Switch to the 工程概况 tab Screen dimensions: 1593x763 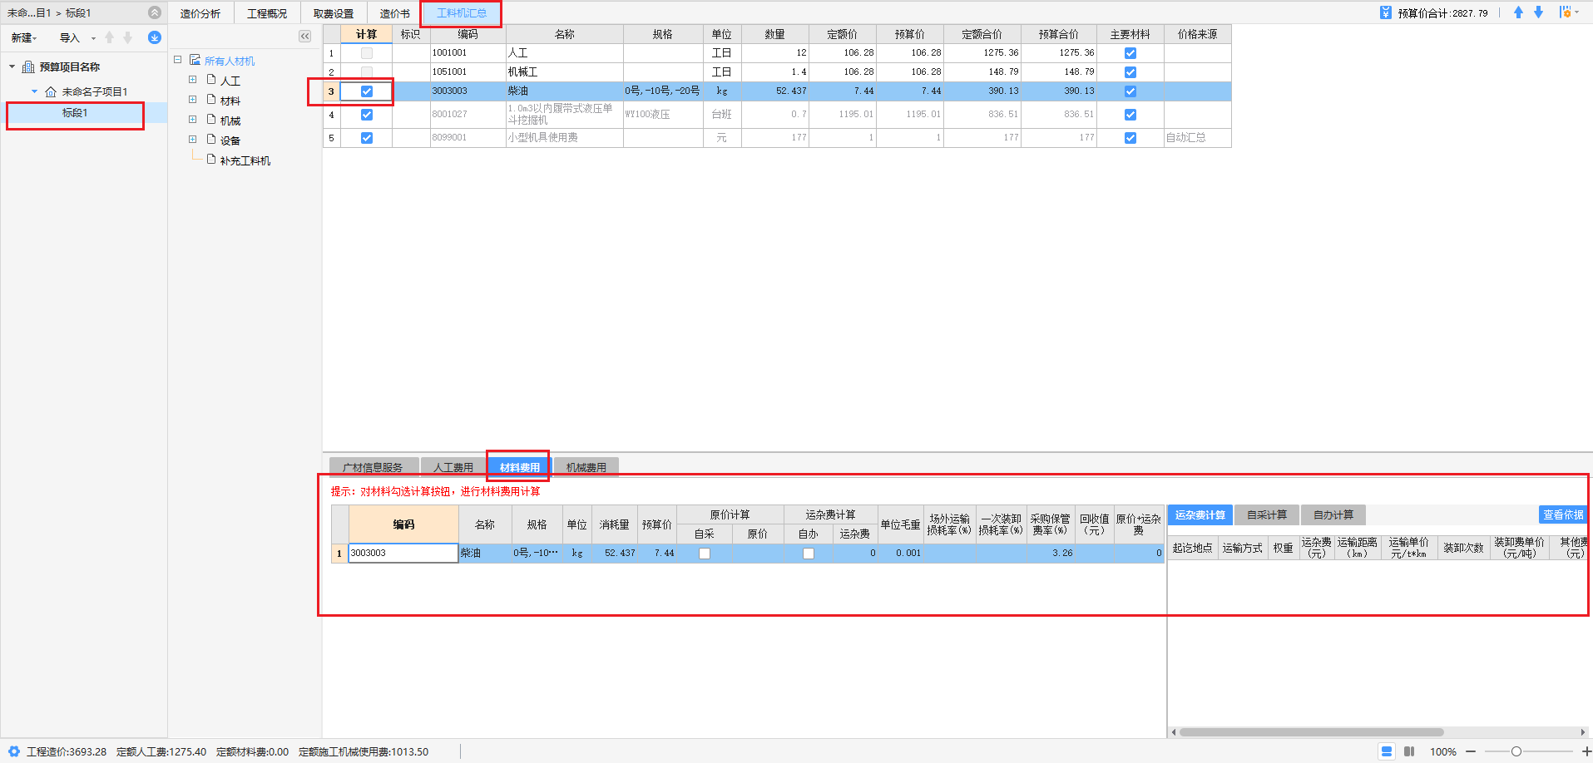click(x=267, y=13)
